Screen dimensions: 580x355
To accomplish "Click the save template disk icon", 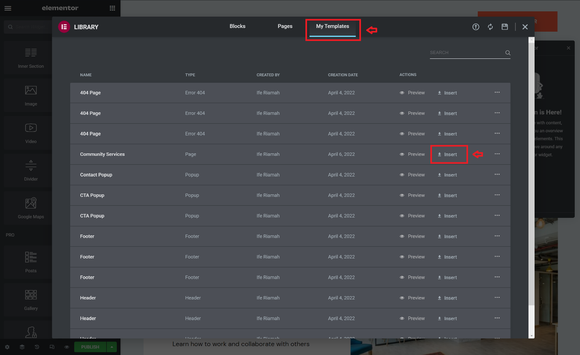I will tap(505, 27).
